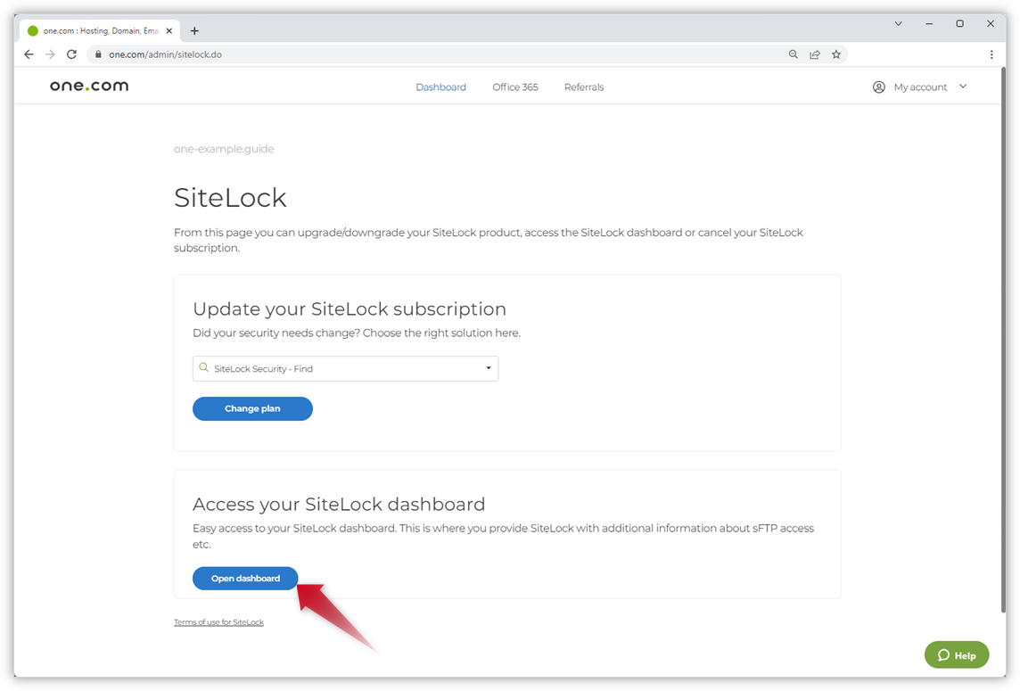1020x691 pixels.
Task: Click the one.com logo
Action: (89, 86)
